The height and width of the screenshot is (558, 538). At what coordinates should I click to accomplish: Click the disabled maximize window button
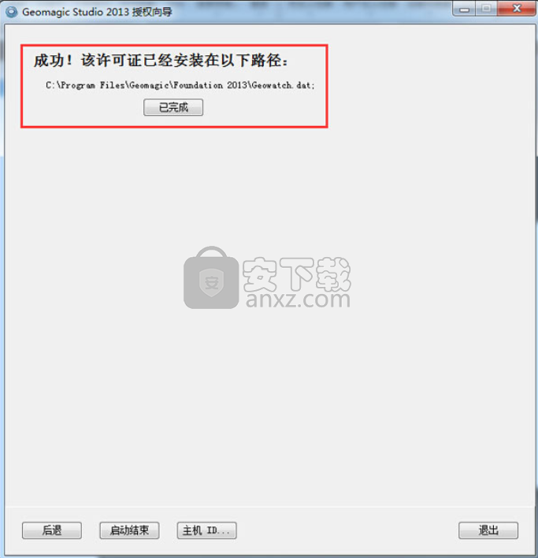point(487,9)
